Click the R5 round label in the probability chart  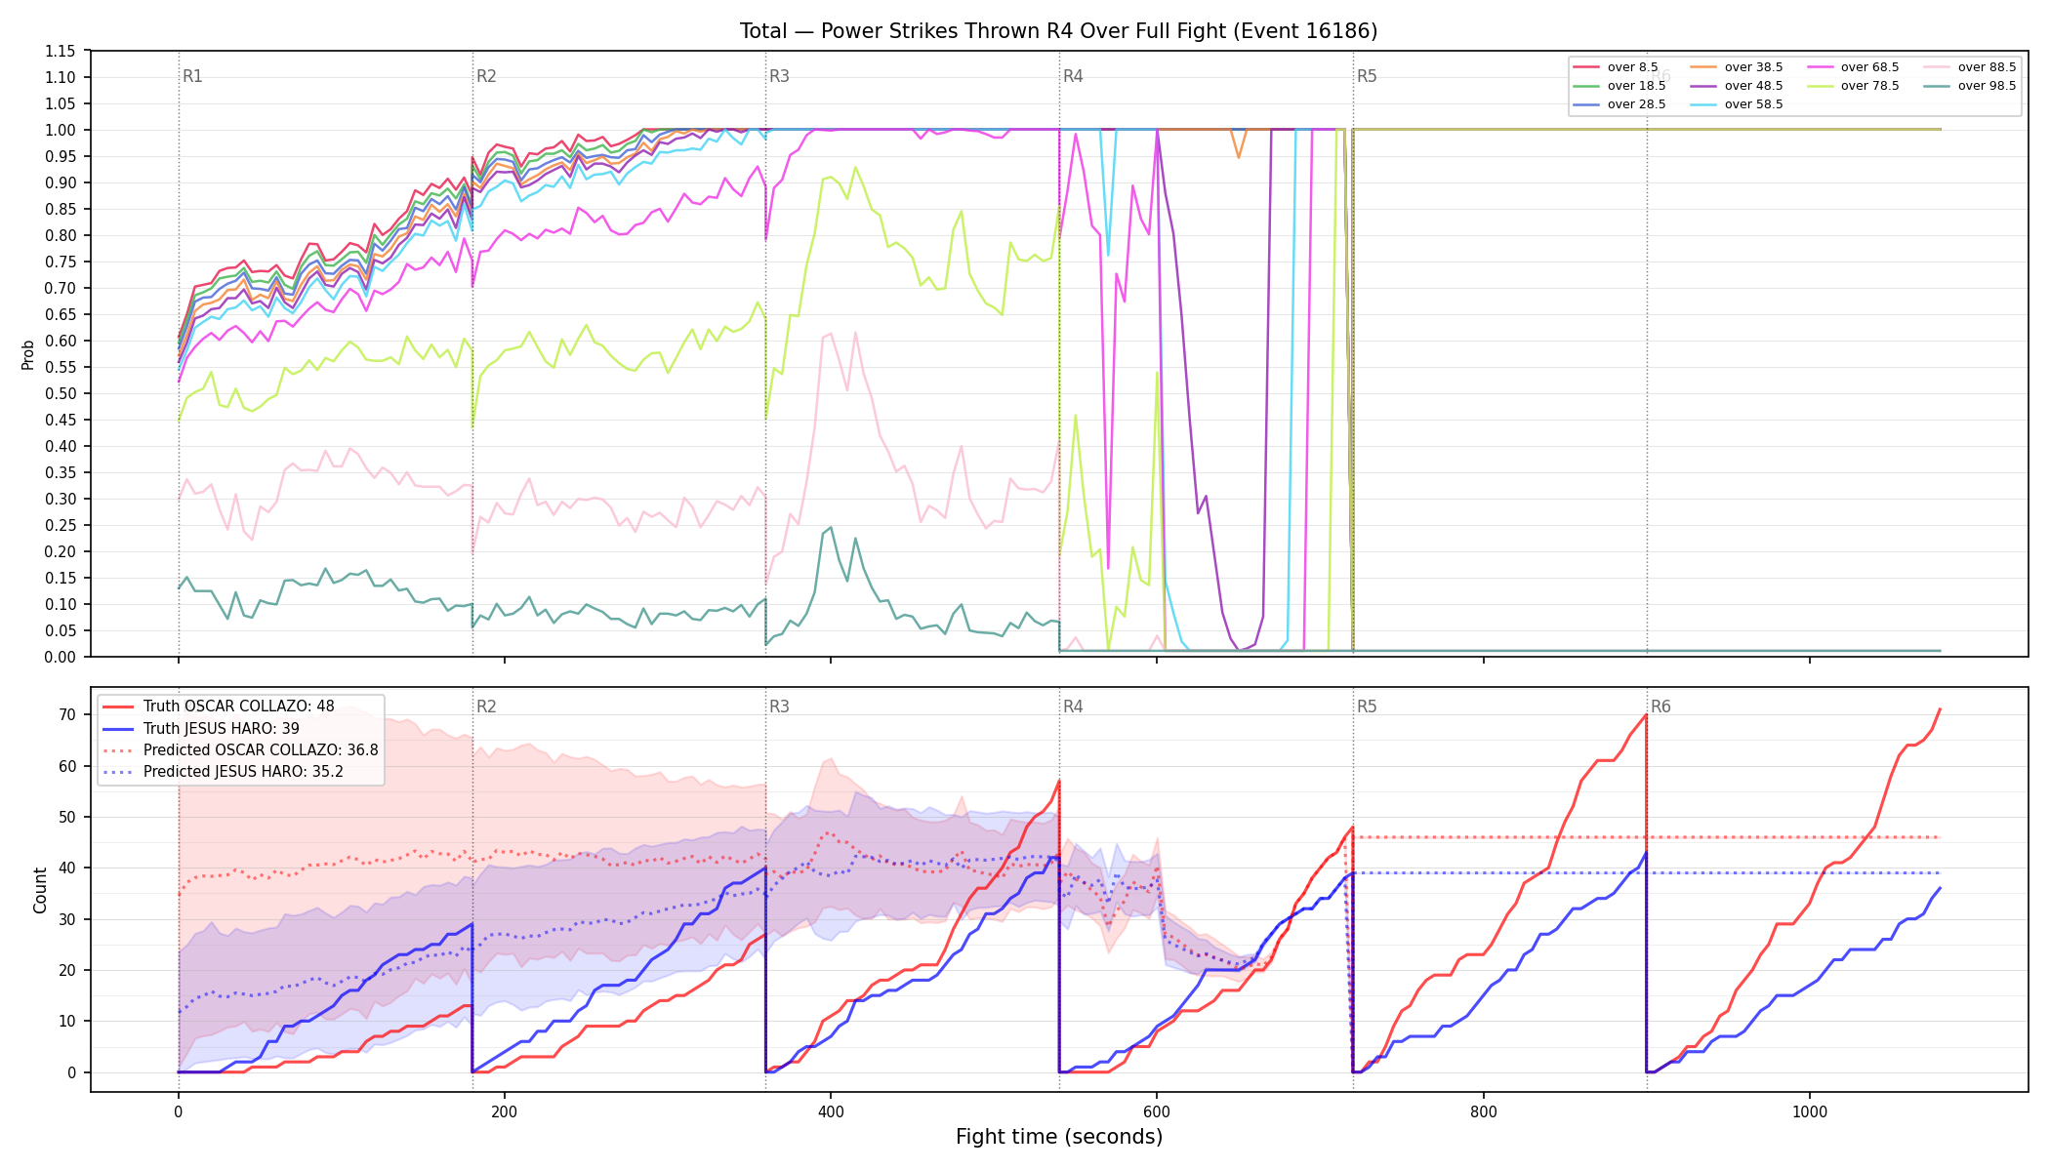(1367, 76)
